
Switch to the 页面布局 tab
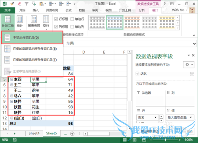[x=52, y=10]
